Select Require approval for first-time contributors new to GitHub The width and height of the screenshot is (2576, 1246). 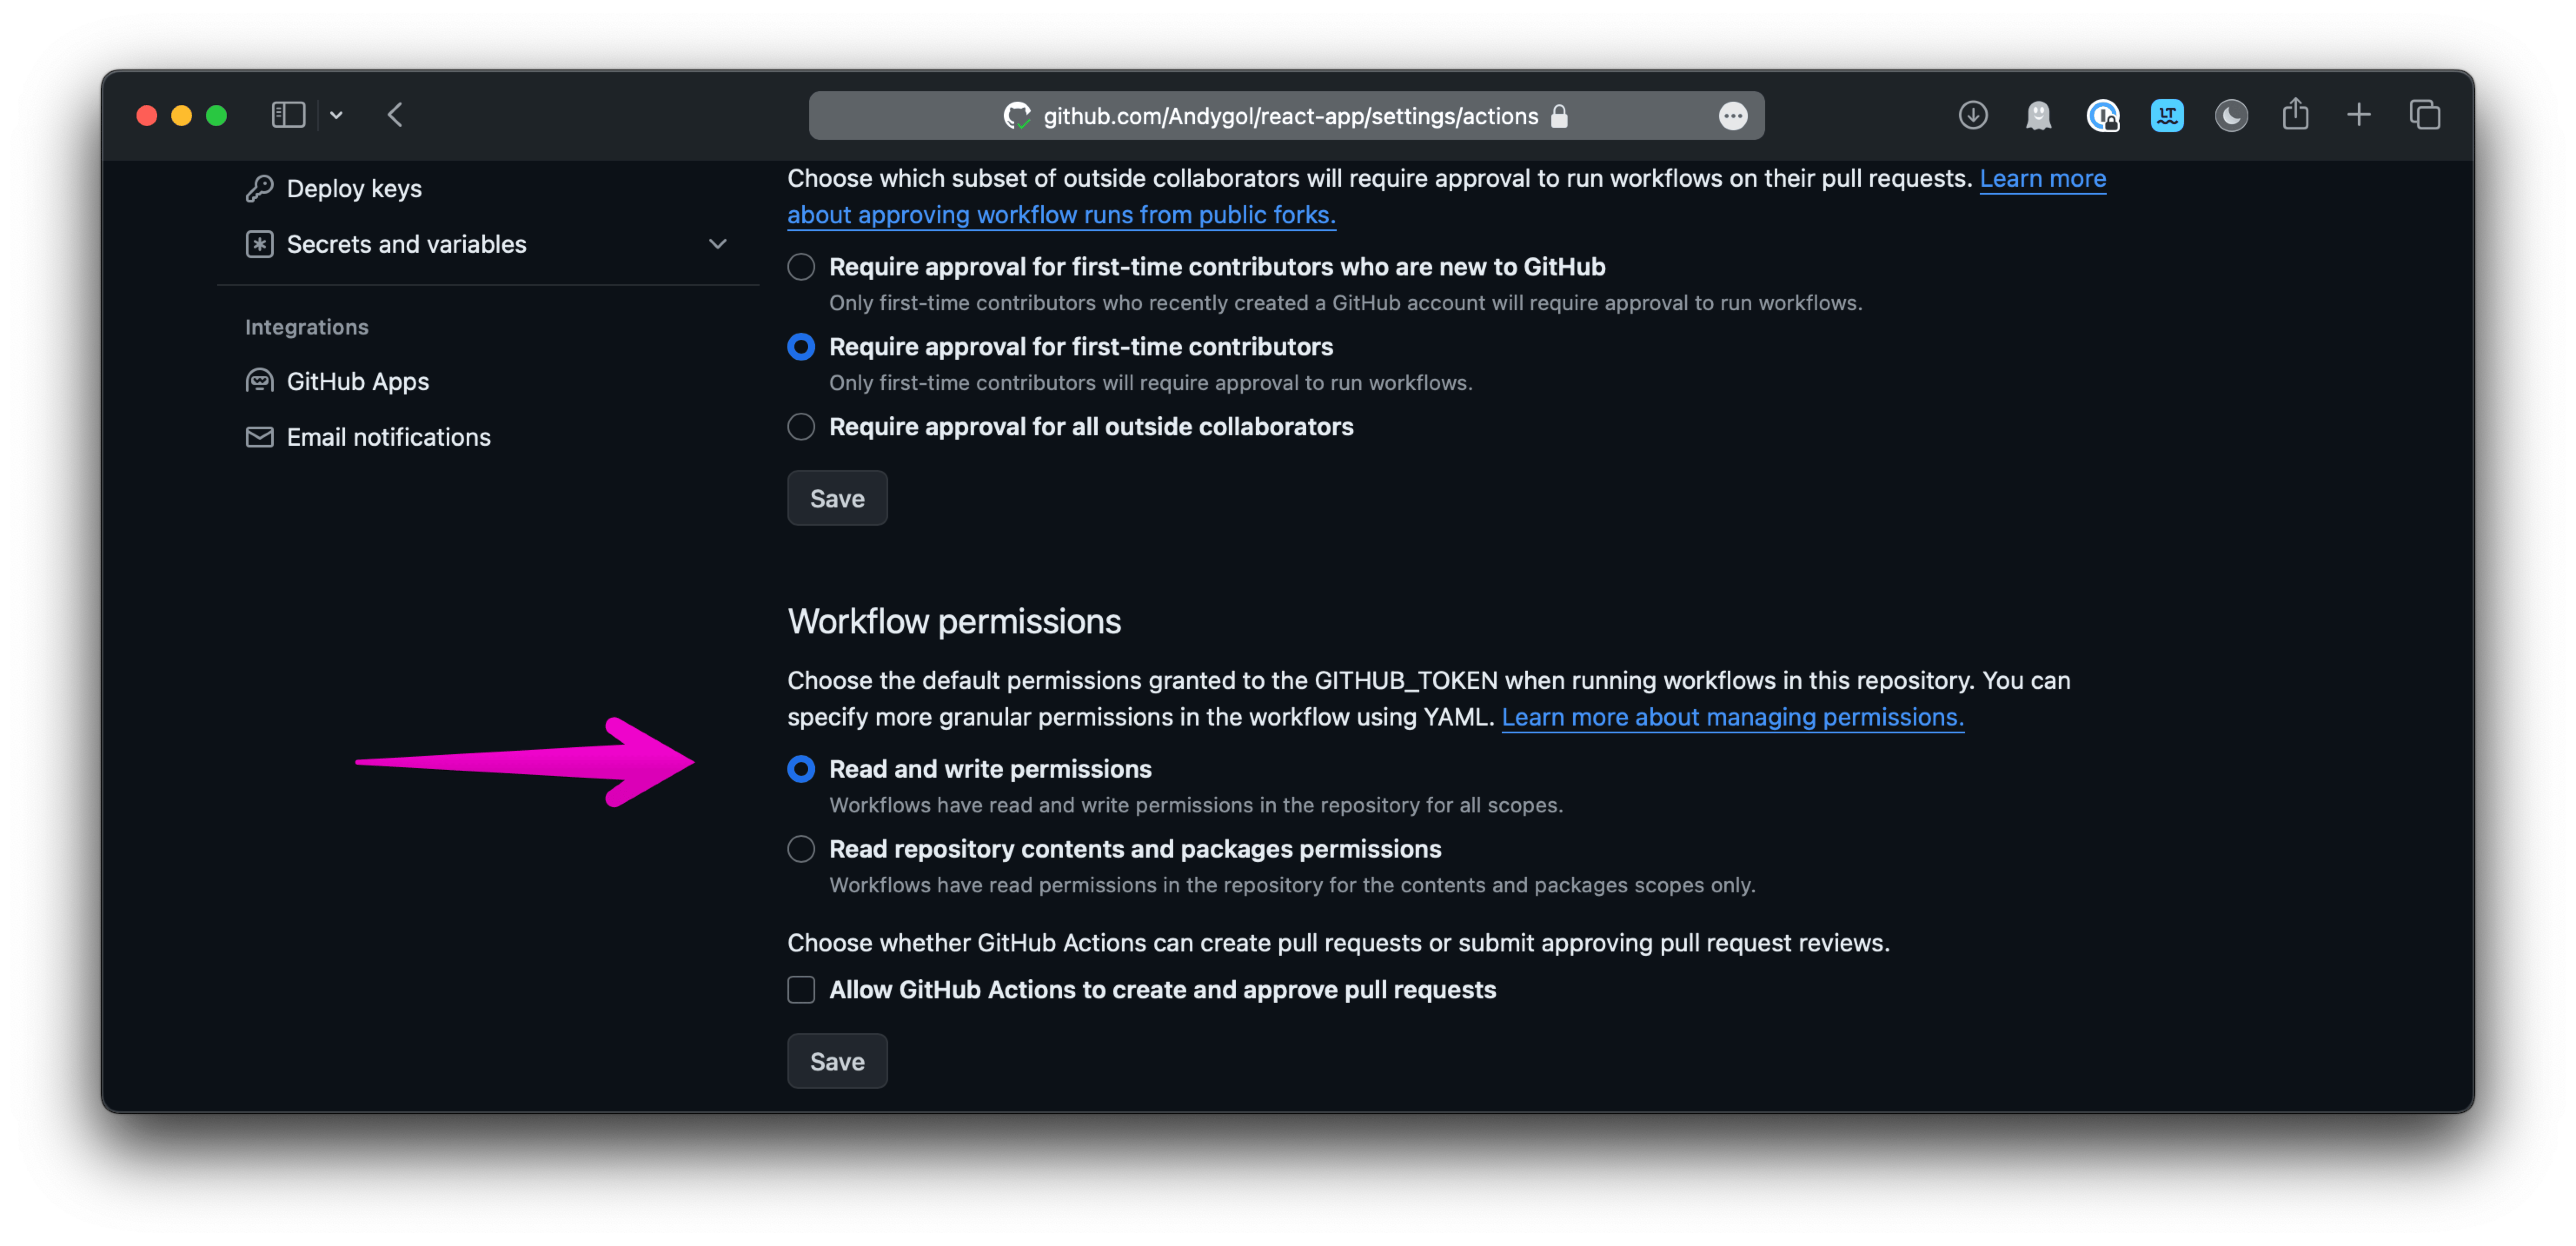[x=800, y=266]
